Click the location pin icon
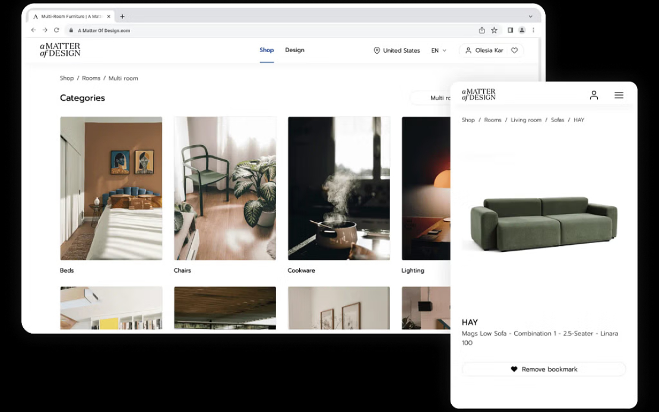659x412 pixels. (376, 50)
